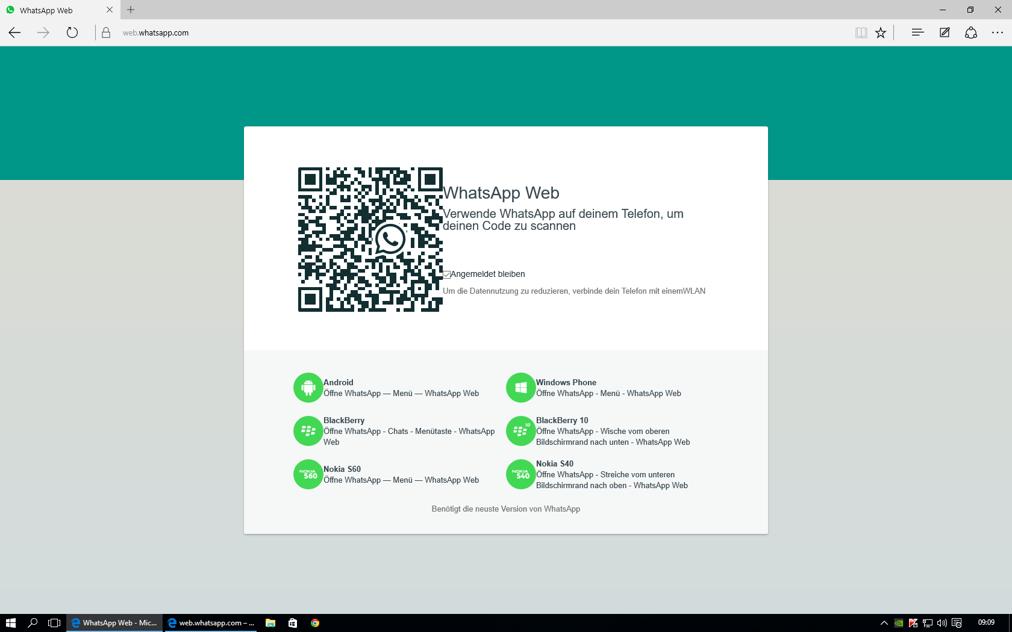The height and width of the screenshot is (632, 1012).
Task: Make a Web Note with pen icon
Action: point(945,33)
